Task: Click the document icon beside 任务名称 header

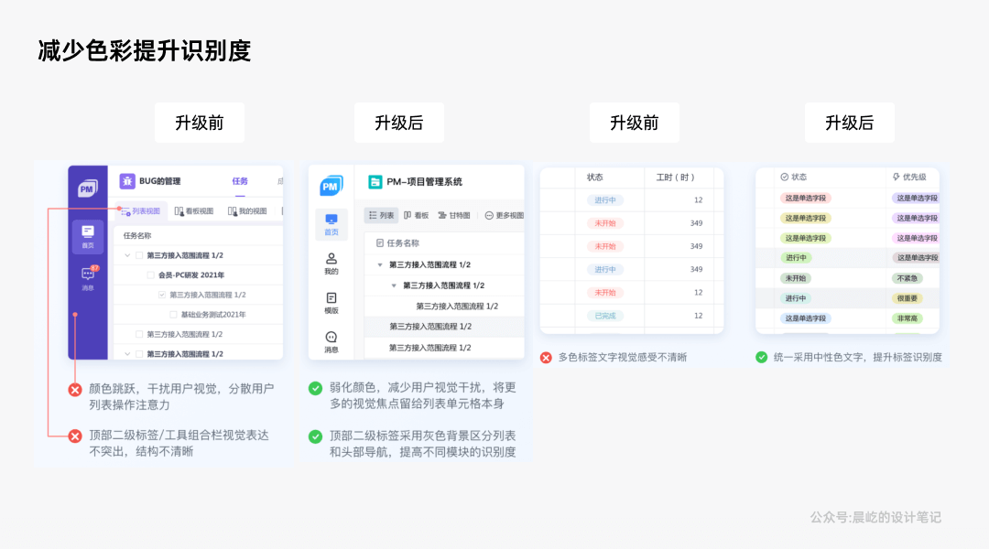Action: click(x=380, y=243)
